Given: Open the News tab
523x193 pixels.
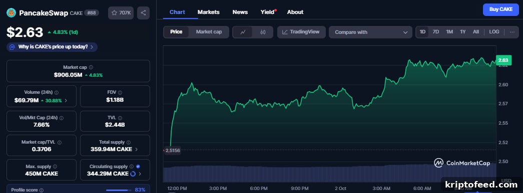Looking at the screenshot, I should pyautogui.click(x=240, y=12).
